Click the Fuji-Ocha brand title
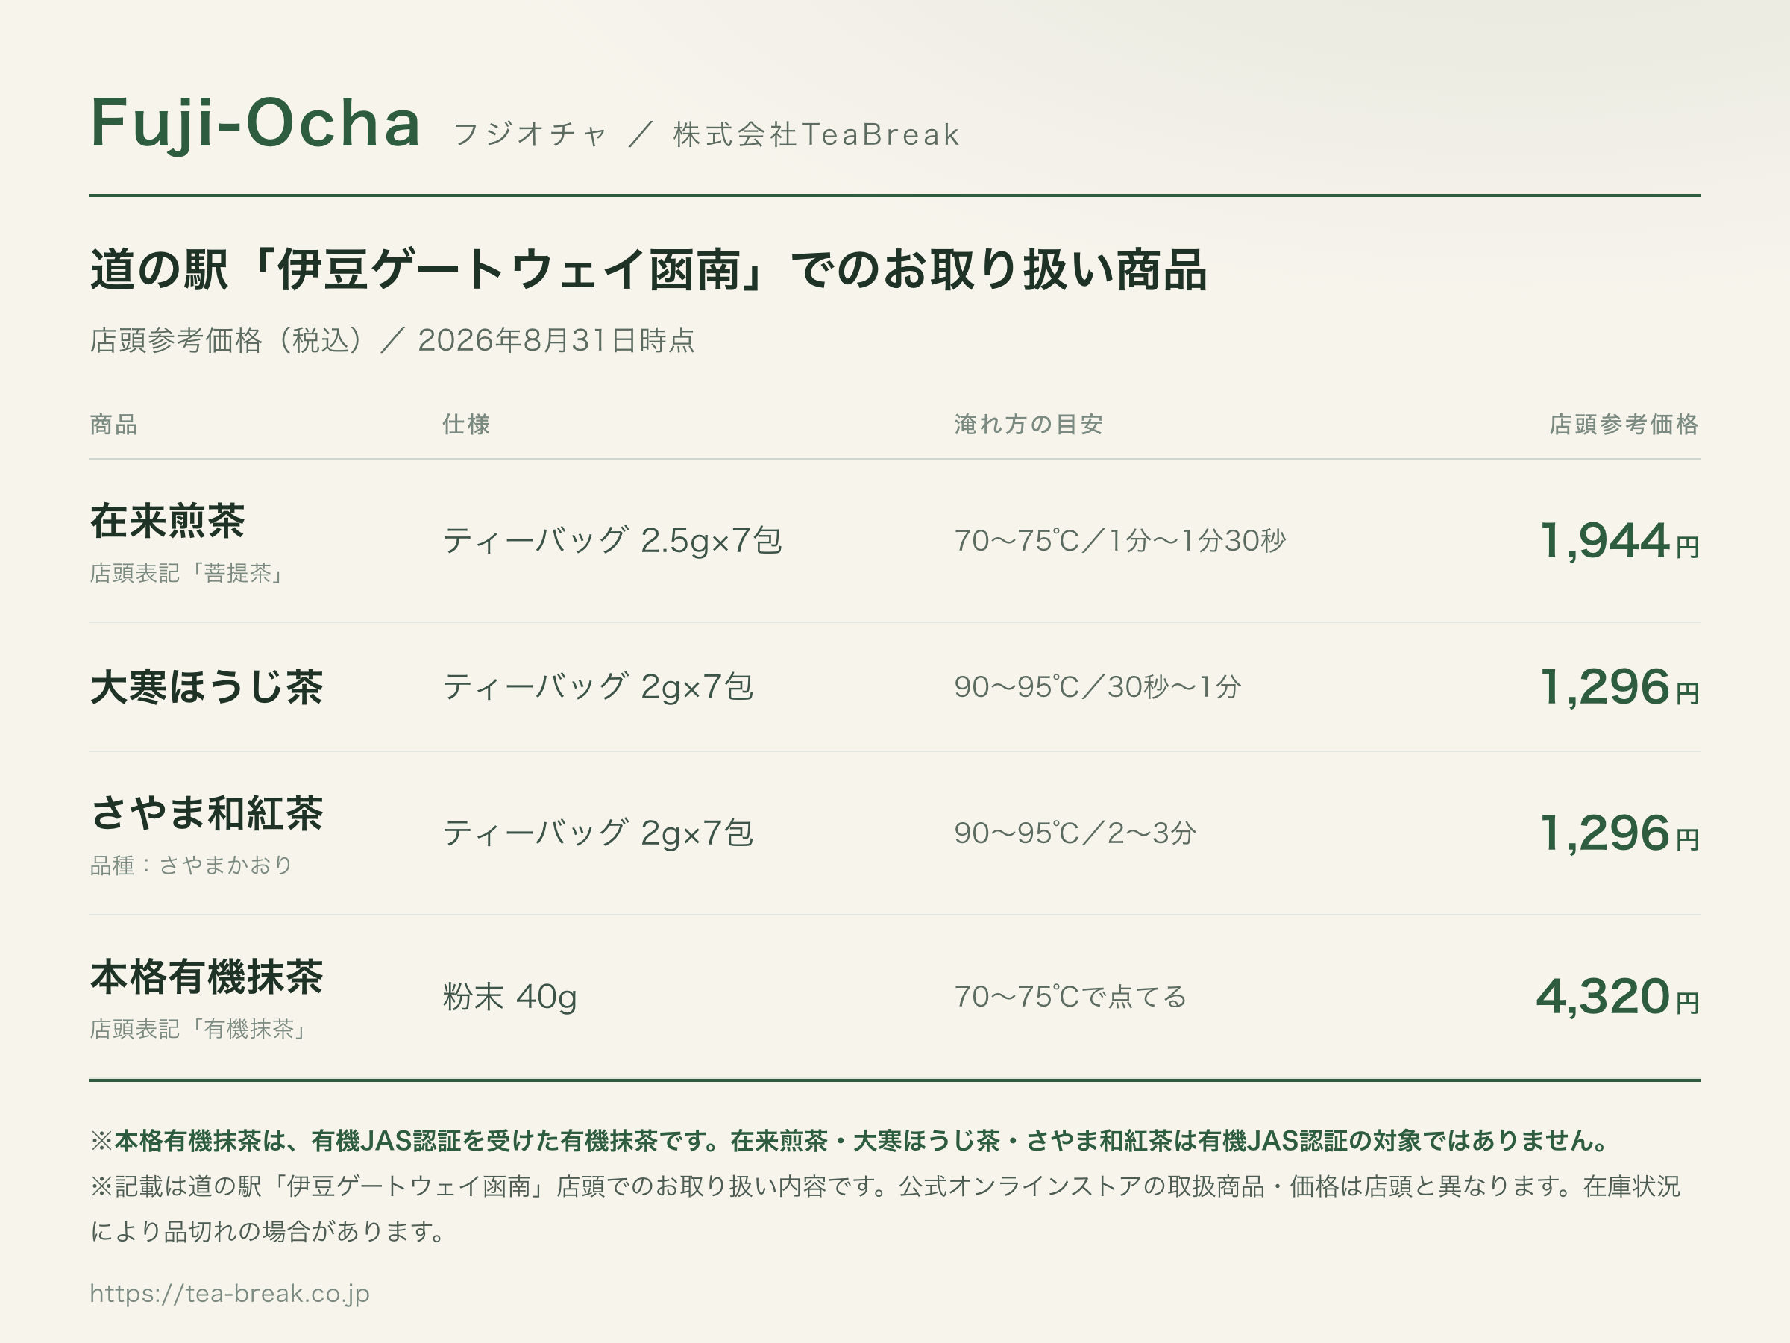The width and height of the screenshot is (1790, 1343). click(x=256, y=124)
